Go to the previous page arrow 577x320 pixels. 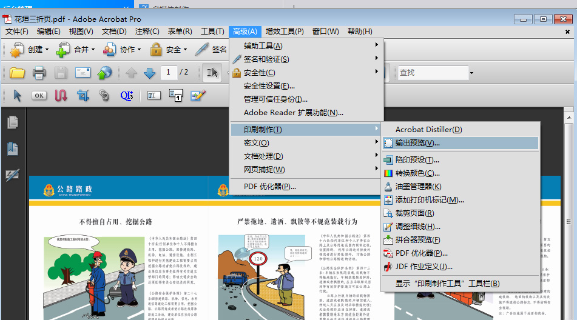132,73
